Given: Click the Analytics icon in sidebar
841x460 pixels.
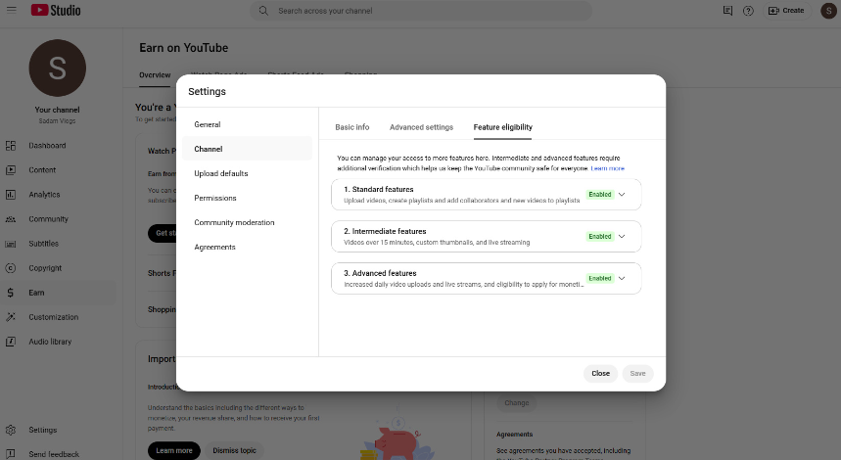Looking at the screenshot, I should pos(11,195).
